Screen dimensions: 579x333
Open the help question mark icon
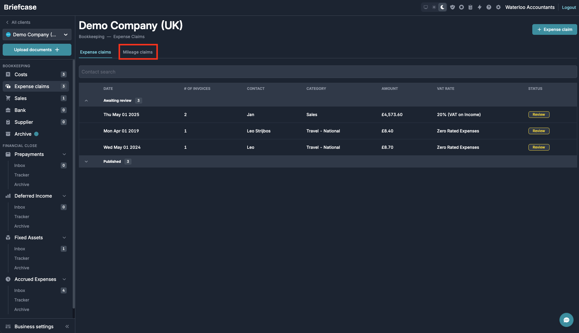tap(489, 7)
